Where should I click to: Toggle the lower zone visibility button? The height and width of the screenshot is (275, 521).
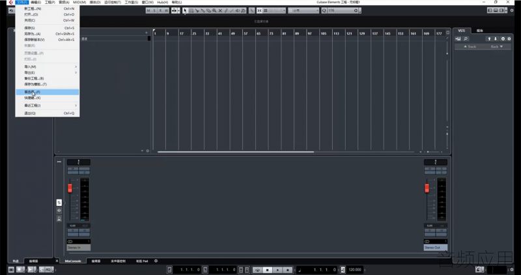coord(496,10)
